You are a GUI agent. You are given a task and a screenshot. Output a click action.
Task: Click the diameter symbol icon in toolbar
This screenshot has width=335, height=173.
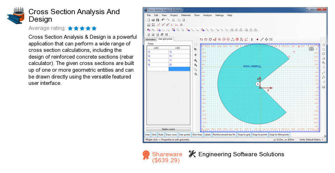point(162,34)
